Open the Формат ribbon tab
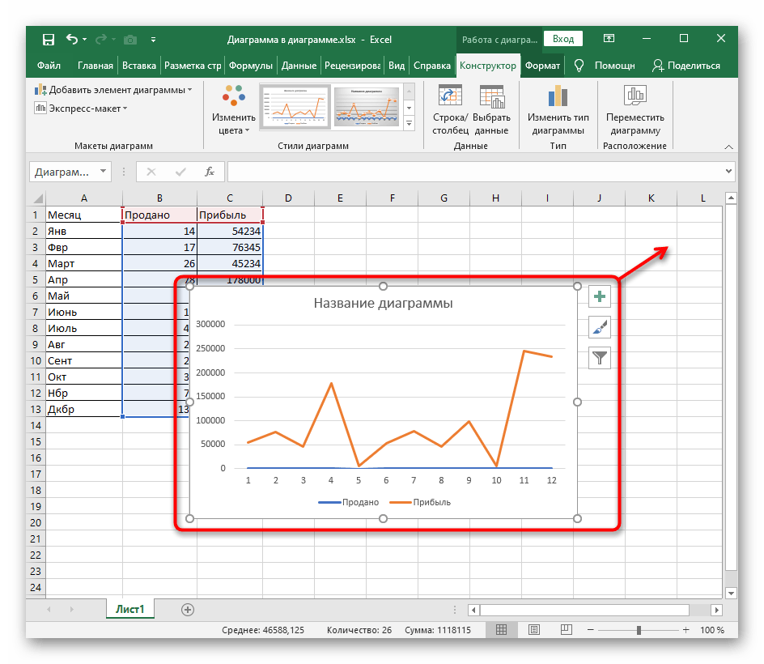The height and width of the screenshot is (664, 764). tap(542, 66)
